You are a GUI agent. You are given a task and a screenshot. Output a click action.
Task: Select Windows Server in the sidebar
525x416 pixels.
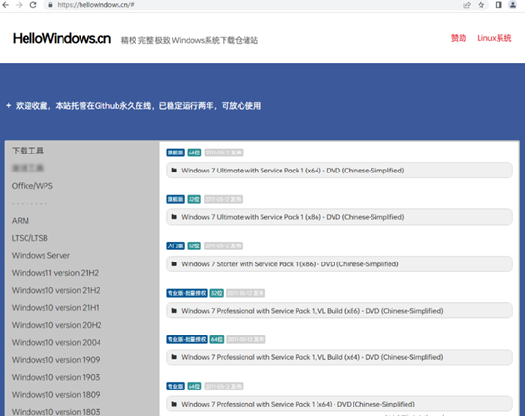tap(41, 255)
